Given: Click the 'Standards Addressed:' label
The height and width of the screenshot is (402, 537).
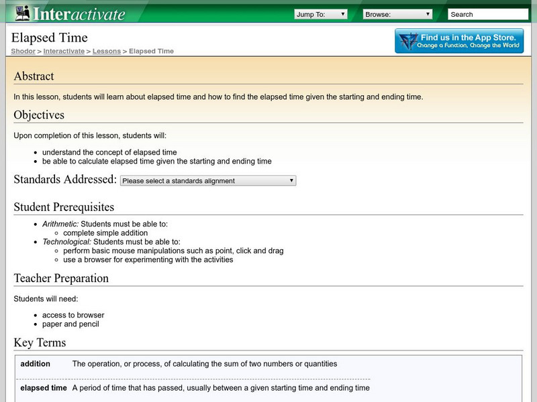Looking at the screenshot, I should (65, 180).
